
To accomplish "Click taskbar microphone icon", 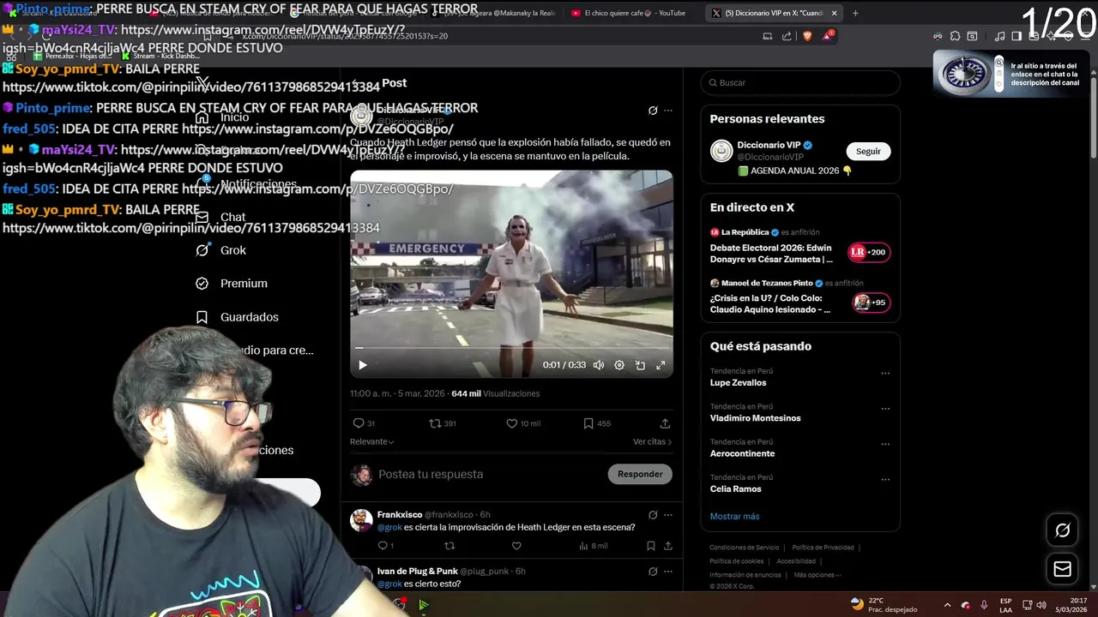I will (x=984, y=605).
